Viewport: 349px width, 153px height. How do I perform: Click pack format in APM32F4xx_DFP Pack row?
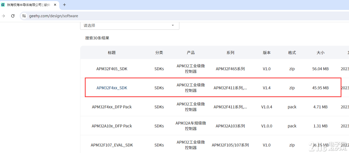(292, 107)
